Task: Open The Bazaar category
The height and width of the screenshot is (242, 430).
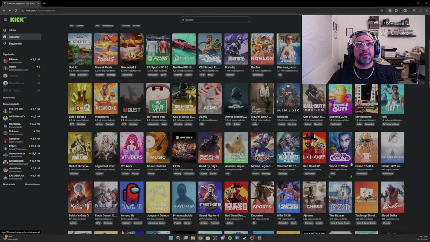Action: [340, 197]
